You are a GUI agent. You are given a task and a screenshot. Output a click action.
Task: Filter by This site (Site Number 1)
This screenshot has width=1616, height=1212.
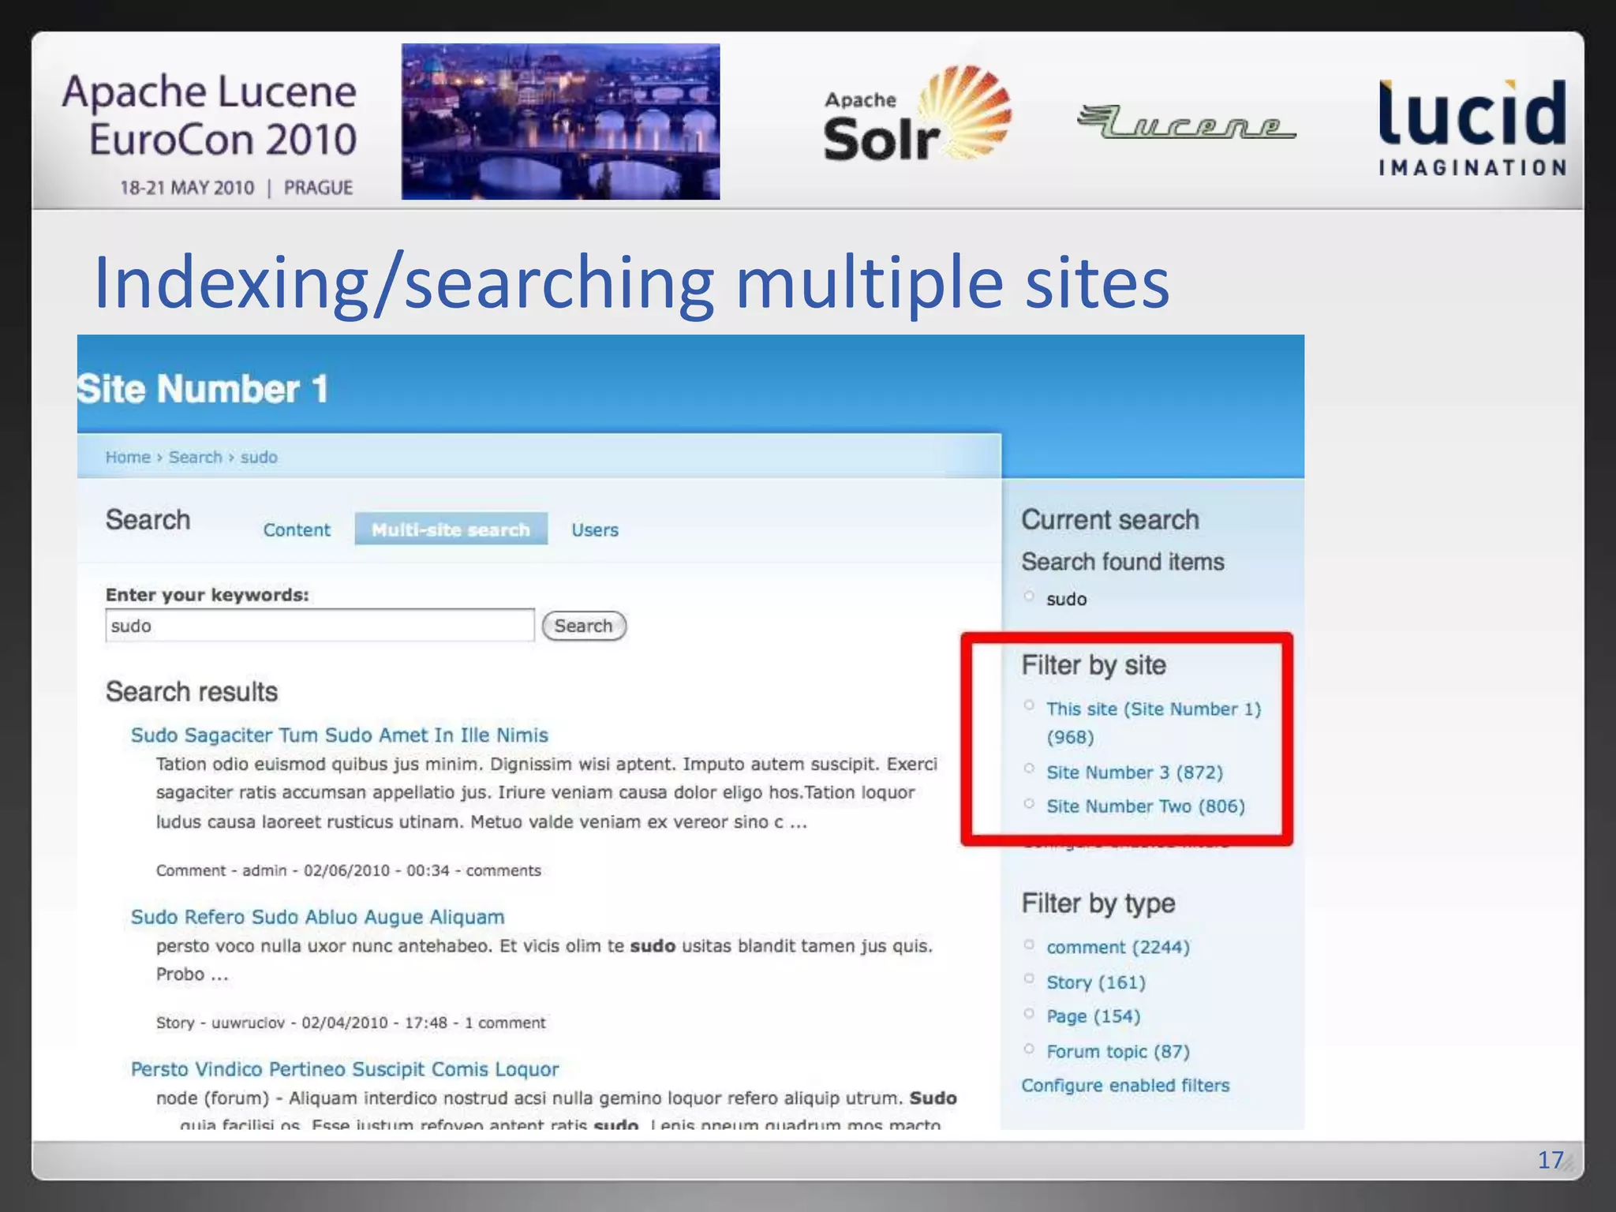(1154, 723)
